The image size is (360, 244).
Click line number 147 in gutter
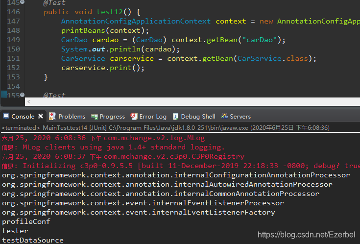coord(13,21)
